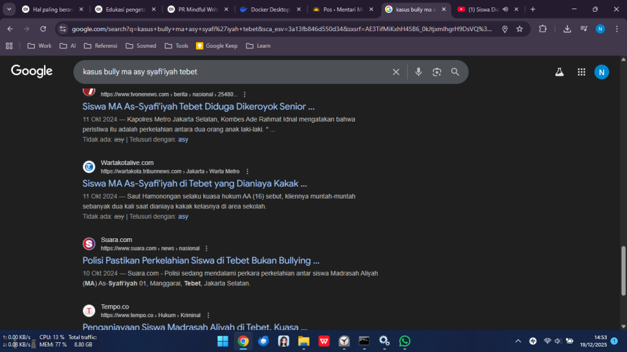Bookmark this page with star icon
This screenshot has height=352, width=627.
click(x=519, y=29)
